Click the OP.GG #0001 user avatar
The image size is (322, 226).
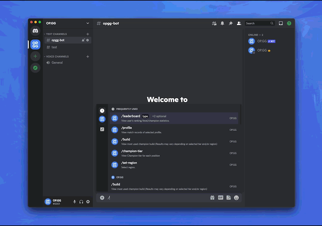pos(48,202)
